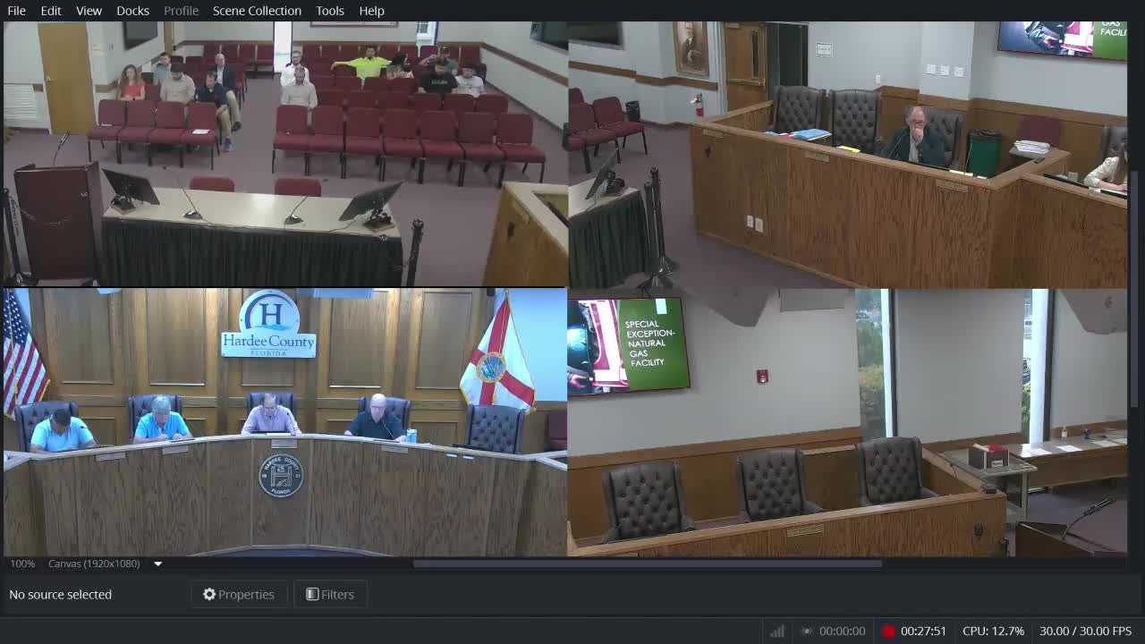This screenshot has width=1145, height=644.
Task: Click the network signal bars status icon
Action: point(777,631)
